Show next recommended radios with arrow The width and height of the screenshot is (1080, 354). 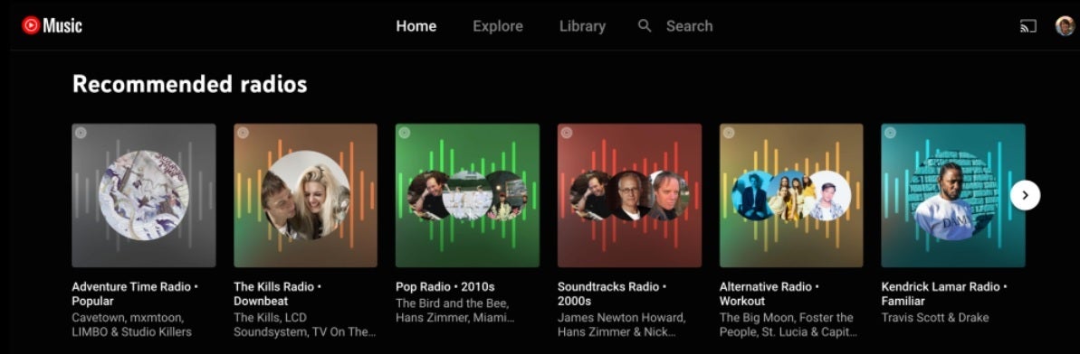point(1025,195)
